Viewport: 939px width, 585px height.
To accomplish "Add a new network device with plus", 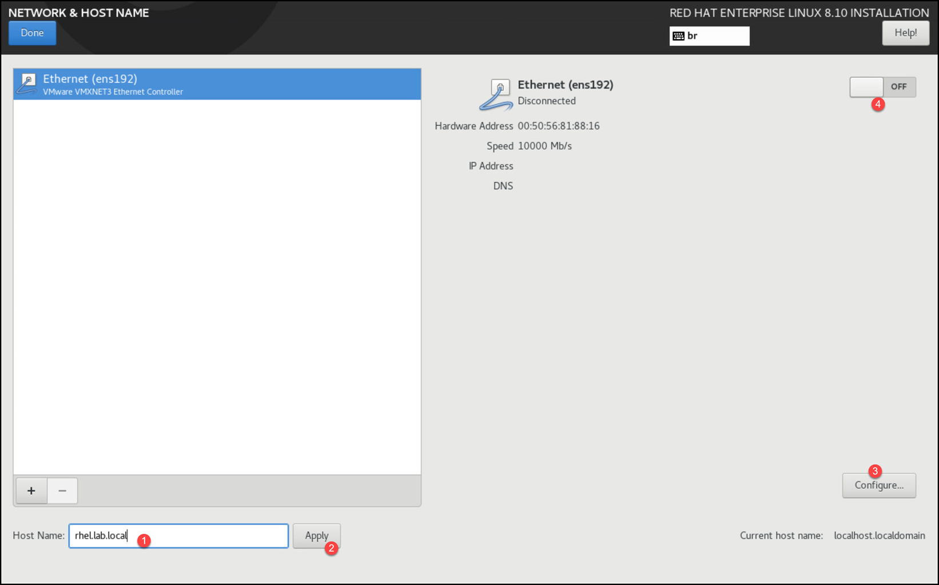I will point(31,491).
